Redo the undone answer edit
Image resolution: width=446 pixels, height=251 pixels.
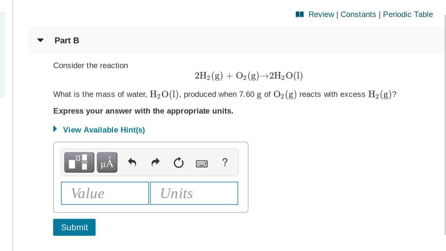(x=155, y=162)
